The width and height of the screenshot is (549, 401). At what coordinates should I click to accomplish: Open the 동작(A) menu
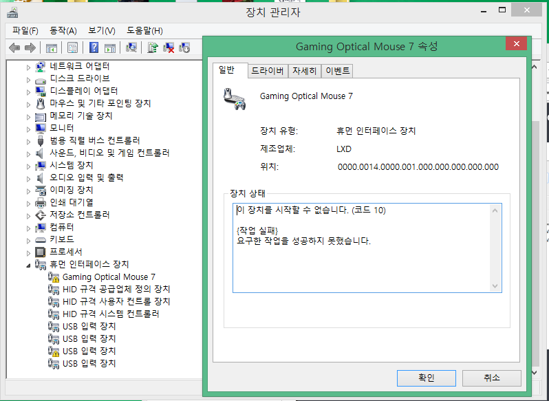[x=63, y=31]
